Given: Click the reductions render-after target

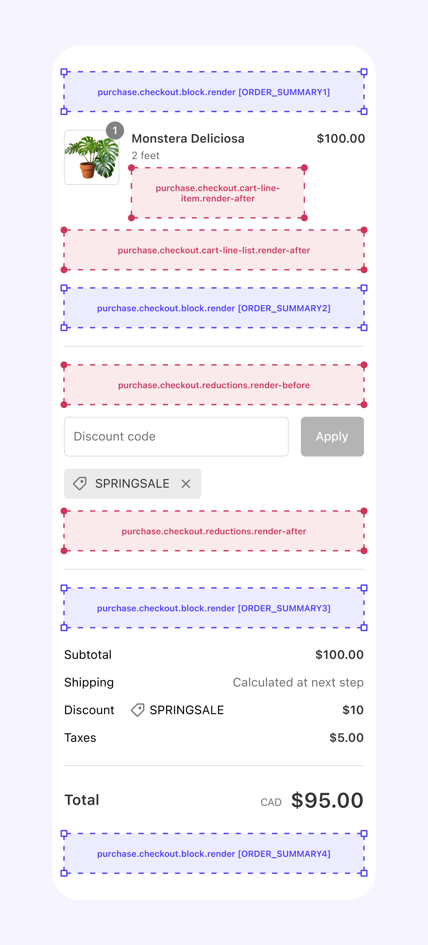Looking at the screenshot, I should 214,531.
